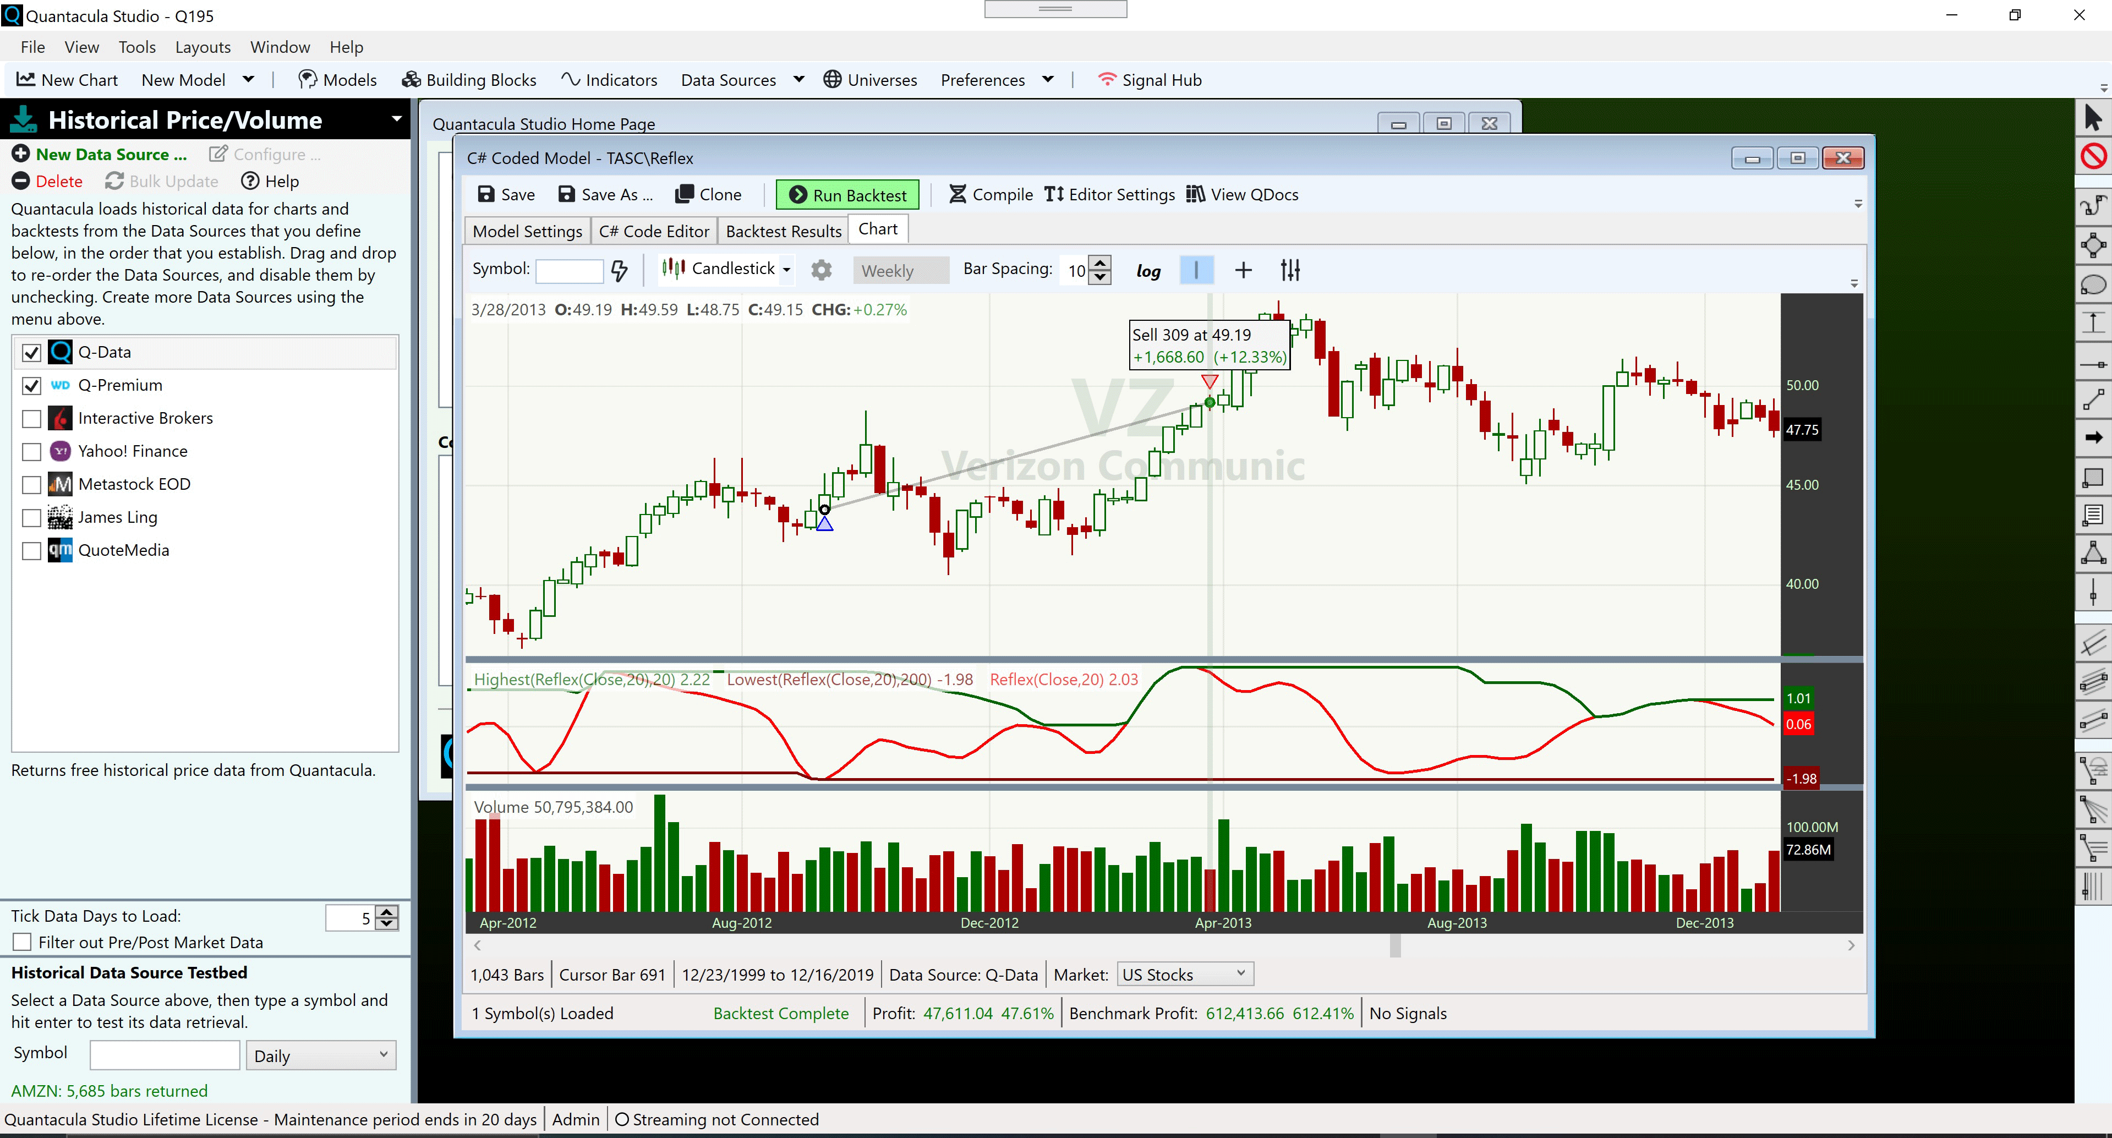The image size is (2112, 1138).
Task: Uncheck the Q-Premium data source
Action: [31, 385]
